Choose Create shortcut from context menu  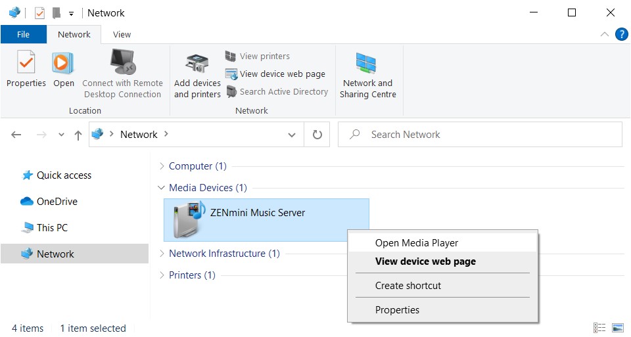[442, 286]
